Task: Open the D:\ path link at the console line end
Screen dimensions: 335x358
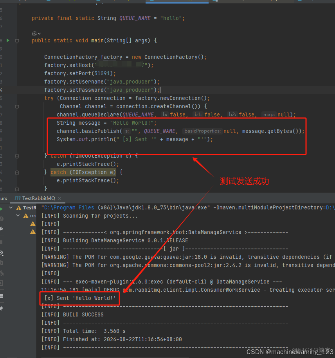Action: (330, 207)
